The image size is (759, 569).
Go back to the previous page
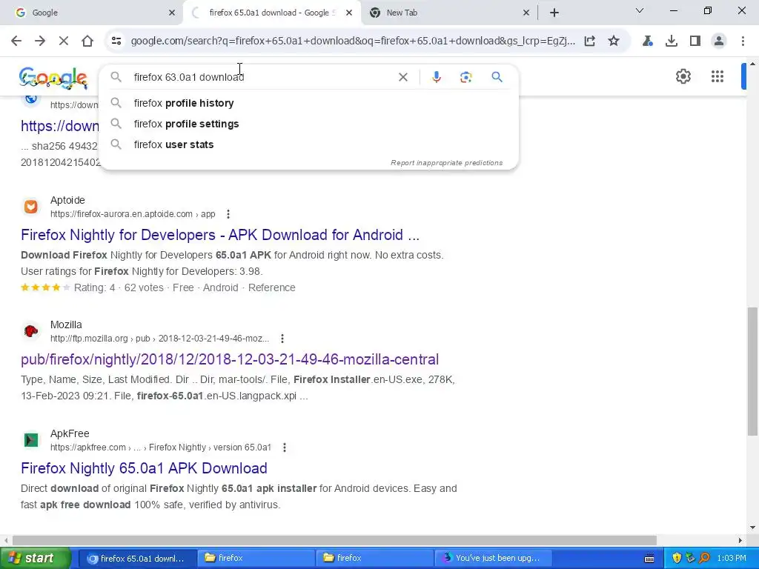click(x=16, y=41)
